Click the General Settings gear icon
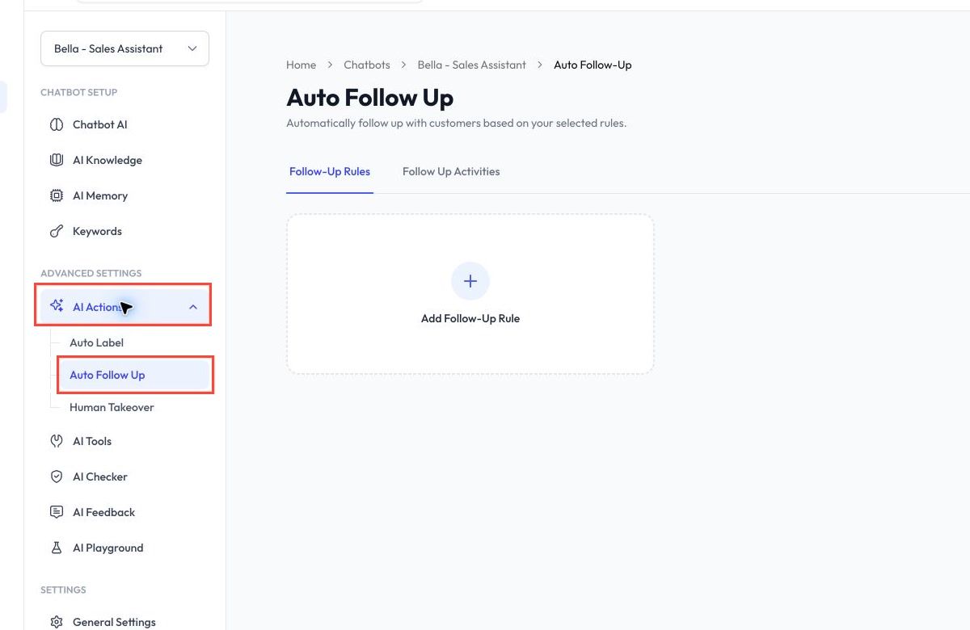Screen dimensions: 970x630 click(57, 622)
